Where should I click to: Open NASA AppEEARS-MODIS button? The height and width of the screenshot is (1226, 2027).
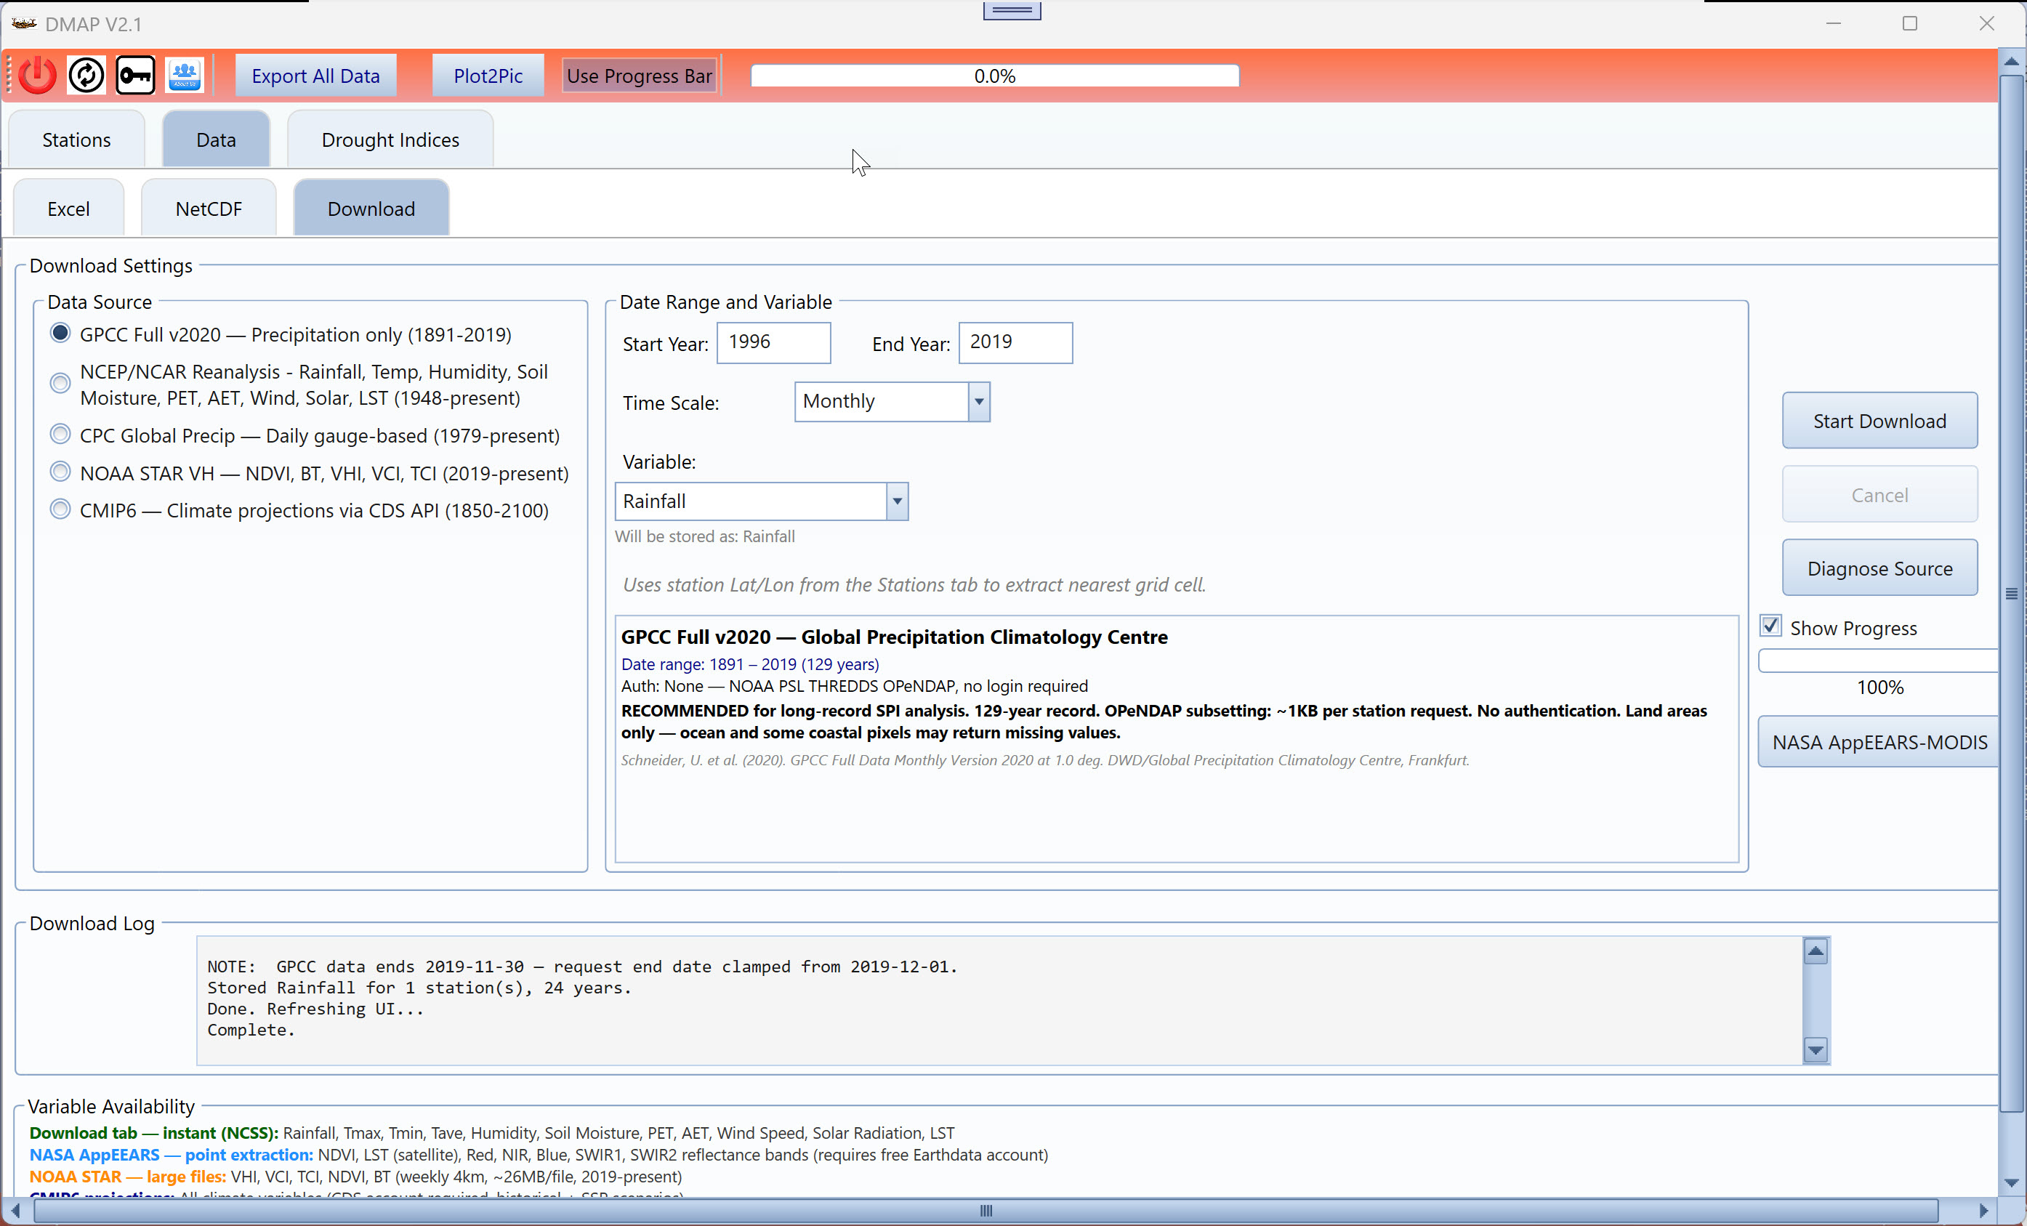tap(1879, 742)
